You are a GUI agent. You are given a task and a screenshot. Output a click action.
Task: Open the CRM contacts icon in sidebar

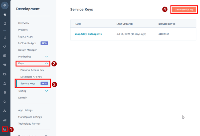(x=5, y=37)
